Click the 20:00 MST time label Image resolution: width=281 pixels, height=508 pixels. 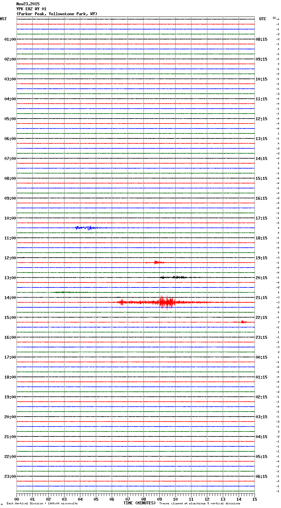pyautogui.click(x=10, y=417)
